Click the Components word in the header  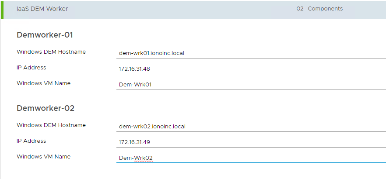tap(325, 9)
